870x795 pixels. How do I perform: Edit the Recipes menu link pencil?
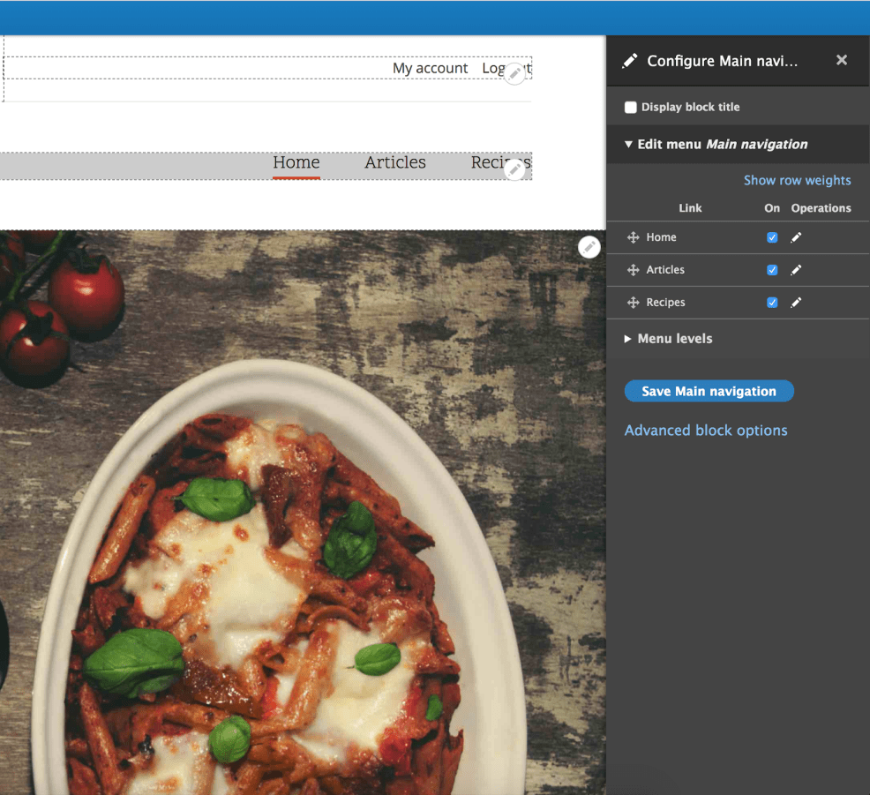point(796,303)
